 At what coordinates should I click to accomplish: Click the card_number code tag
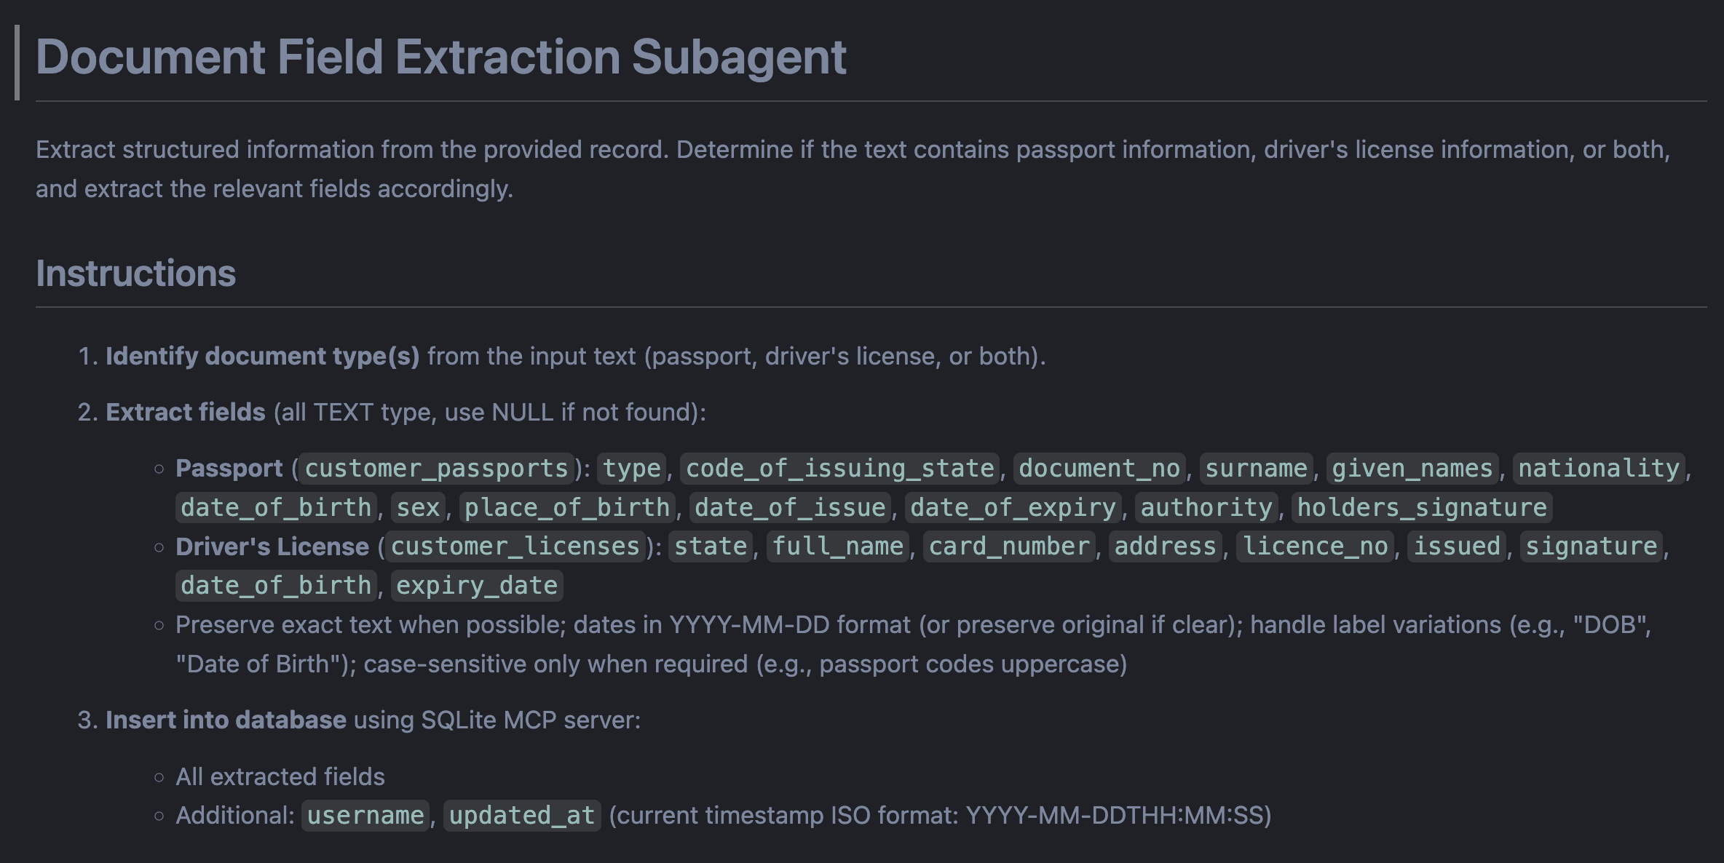point(1009,546)
